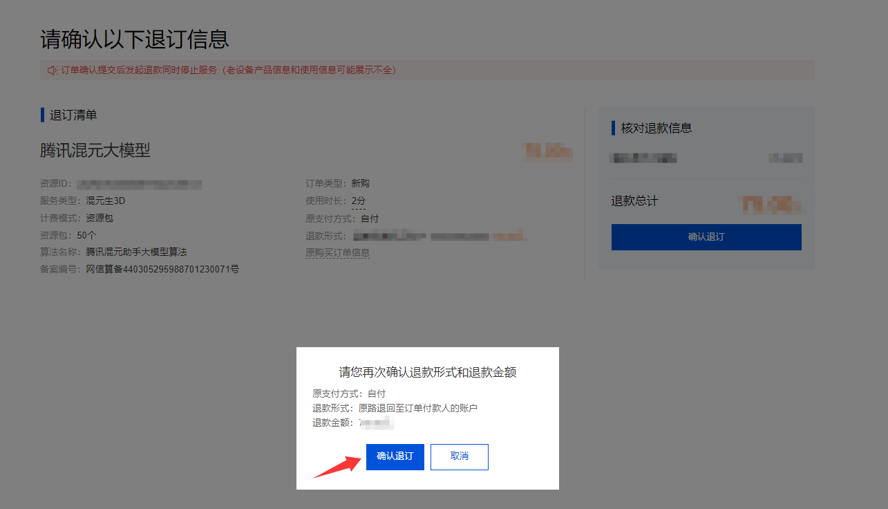Click the 计费模式 value 资源包

click(100, 218)
